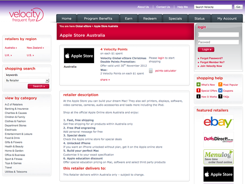Open the Specials navigation tab
Screen dimensions: 245x184
175,19
